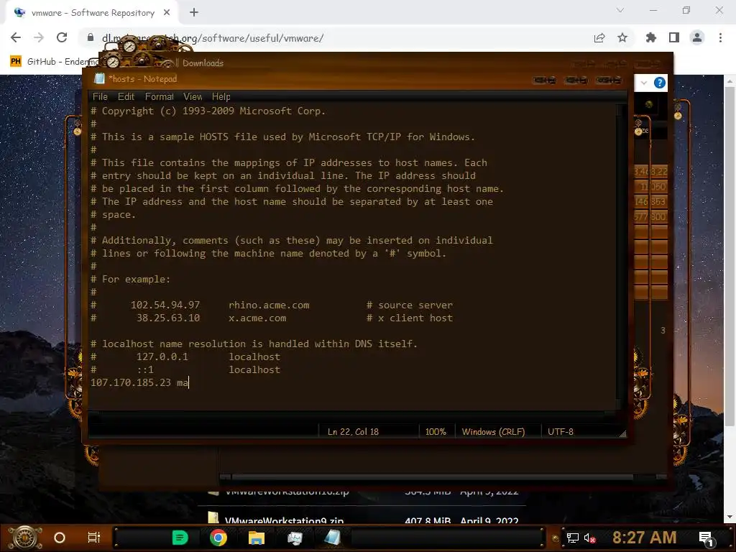Open the 8:27 AM taskbar clock
This screenshot has height=552, width=736.
645,538
